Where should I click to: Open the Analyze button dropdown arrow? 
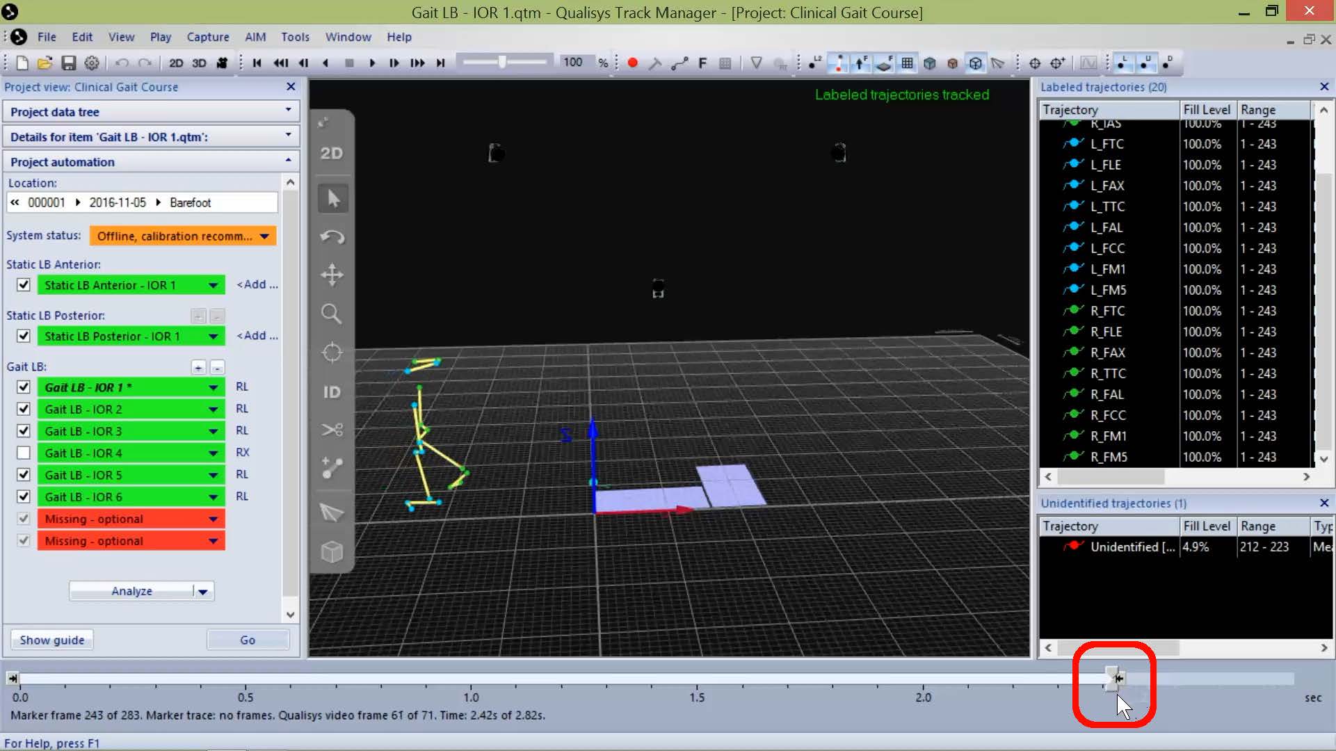click(203, 592)
